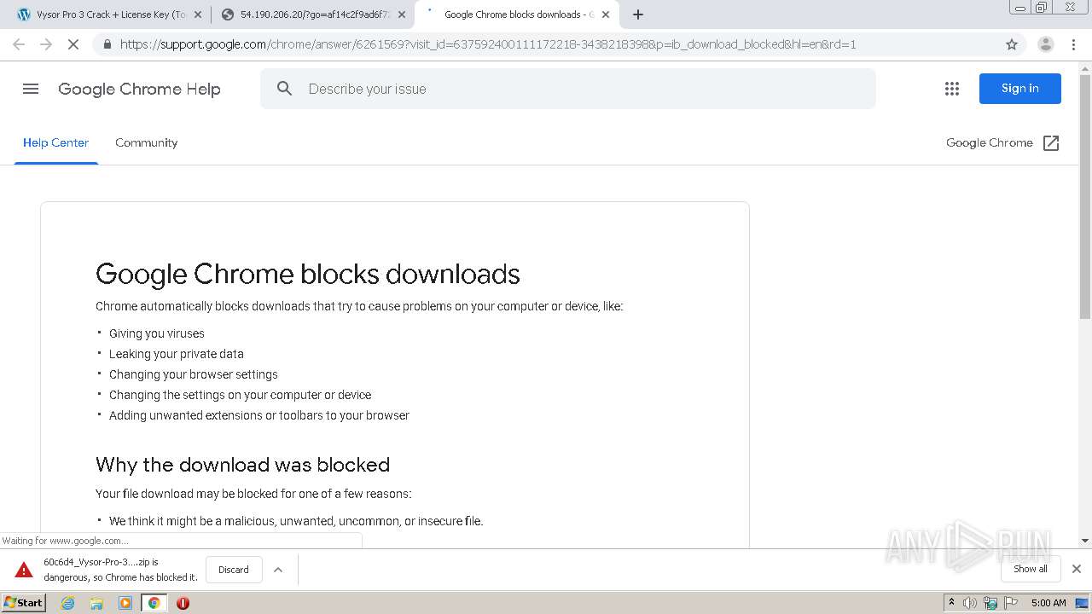Select Chrome in the taskbar
This screenshot has height=614, width=1092.
coord(154,603)
